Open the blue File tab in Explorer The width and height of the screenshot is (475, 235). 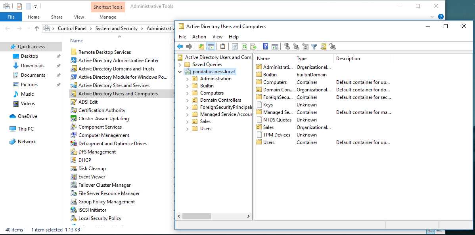click(11, 17)
